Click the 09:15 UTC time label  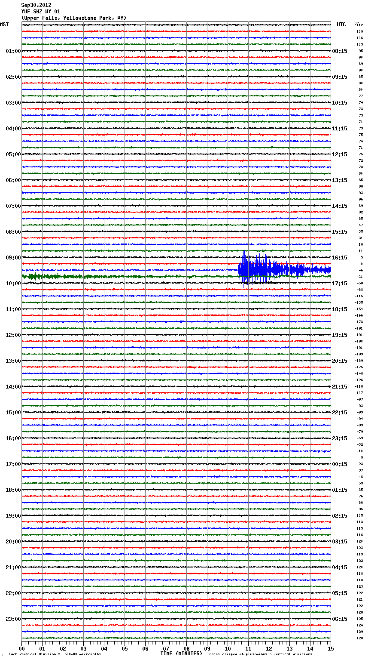340,77
